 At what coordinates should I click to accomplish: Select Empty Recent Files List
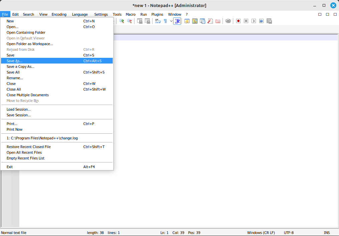57,158
